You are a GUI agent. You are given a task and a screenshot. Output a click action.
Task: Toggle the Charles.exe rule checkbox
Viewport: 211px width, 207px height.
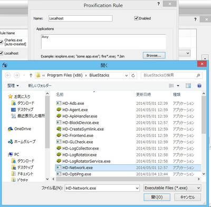pos(2,42)
